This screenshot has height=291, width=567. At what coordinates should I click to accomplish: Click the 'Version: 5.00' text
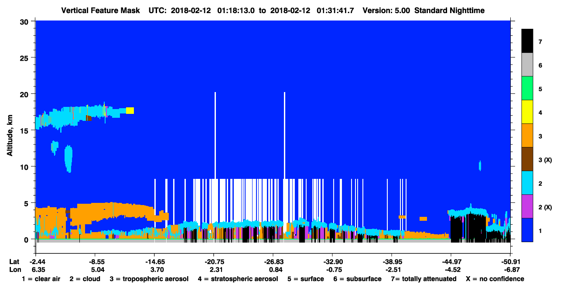pyautogui.click(x=386, y=10)
